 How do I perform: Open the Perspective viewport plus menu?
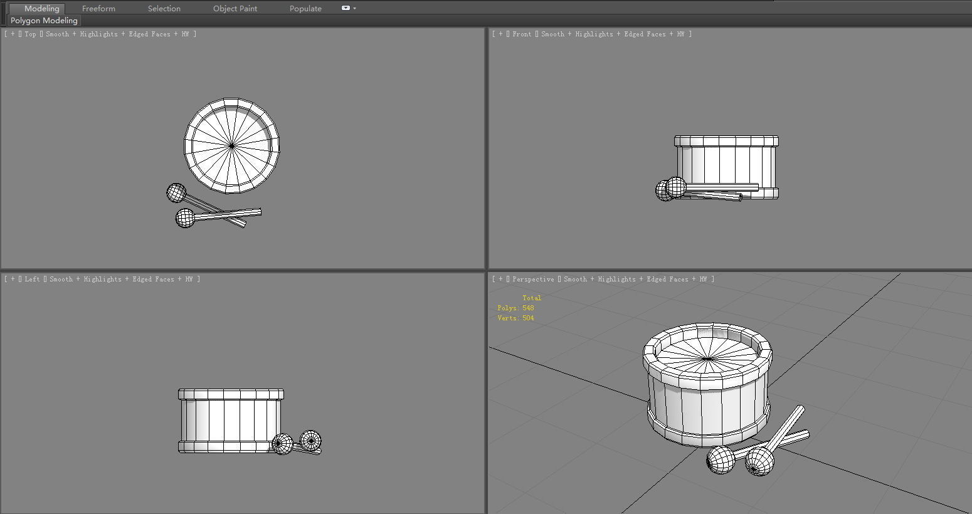[500, 280]
